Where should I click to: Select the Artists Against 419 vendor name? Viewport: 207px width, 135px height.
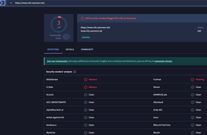point(55,118)
